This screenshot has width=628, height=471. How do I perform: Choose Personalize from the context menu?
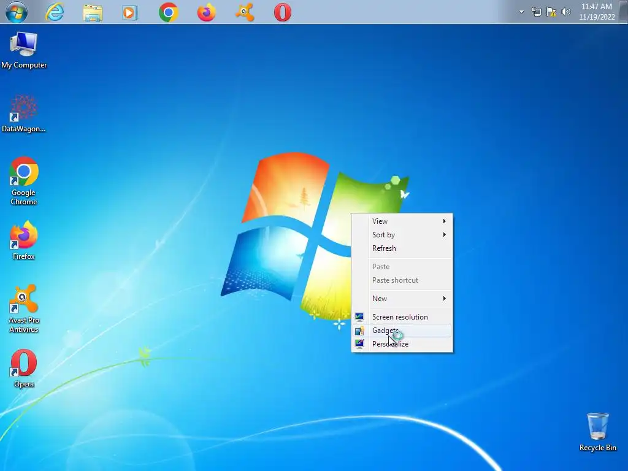click(x=402, y=344)
